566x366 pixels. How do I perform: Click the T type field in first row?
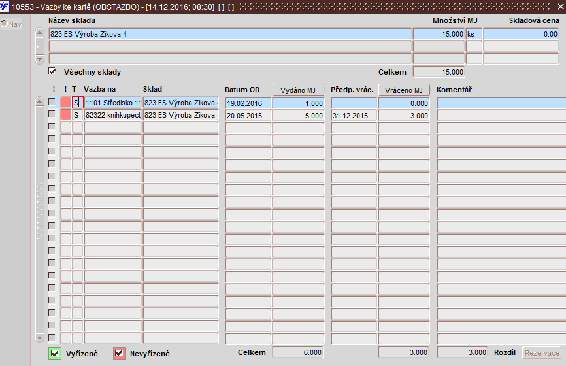[78, 103]
